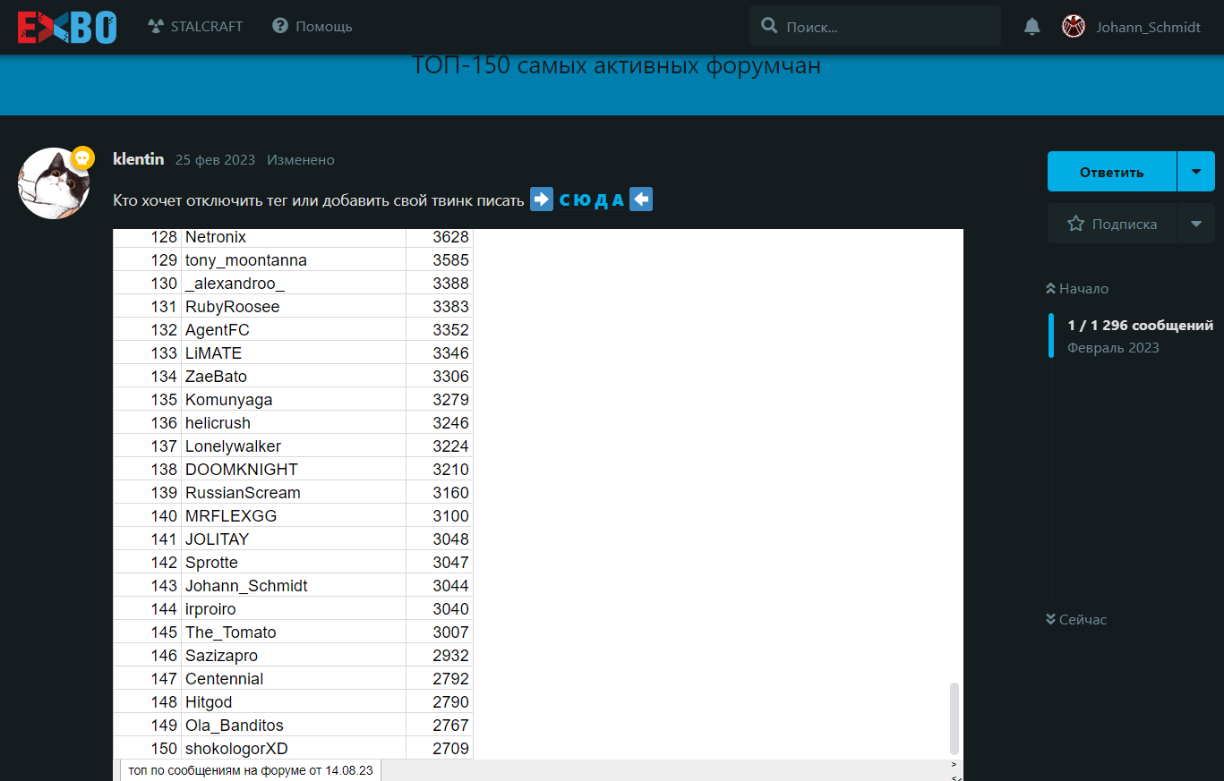This screenshot has height=781, width=1224.
Task: Open the Помощь help link
Action: pos(312,27)
